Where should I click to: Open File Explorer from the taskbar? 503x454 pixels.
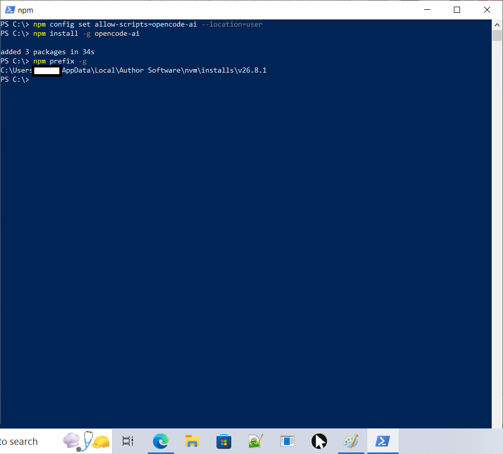[192, 441]
